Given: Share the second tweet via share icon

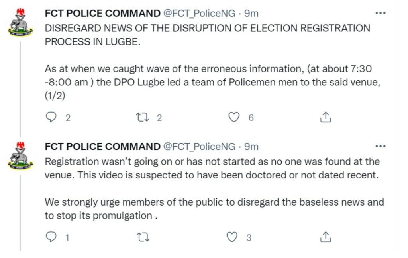Looking at the screenshot, I should 325,237.
